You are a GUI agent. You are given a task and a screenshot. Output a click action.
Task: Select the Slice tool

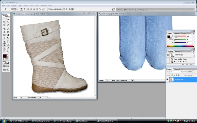tap(8, 25)
